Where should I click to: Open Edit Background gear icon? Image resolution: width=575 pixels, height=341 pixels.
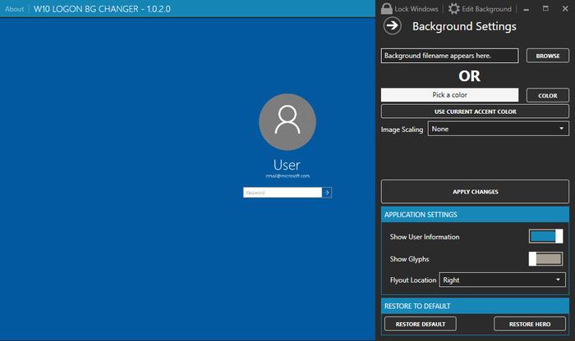coord(453,8)
